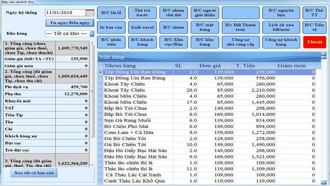Open Lịch sử xóa bill/món history
This screenshot has width=330, height=186.
click(x=281, y=27)
